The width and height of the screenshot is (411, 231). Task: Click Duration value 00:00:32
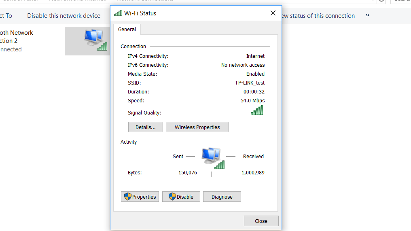(254, 92)
